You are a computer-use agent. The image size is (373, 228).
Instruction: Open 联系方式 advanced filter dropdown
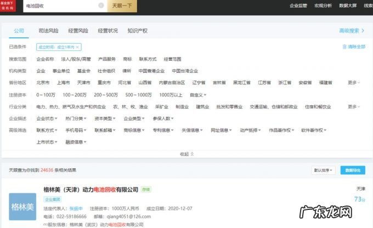(x=47, y=130)
